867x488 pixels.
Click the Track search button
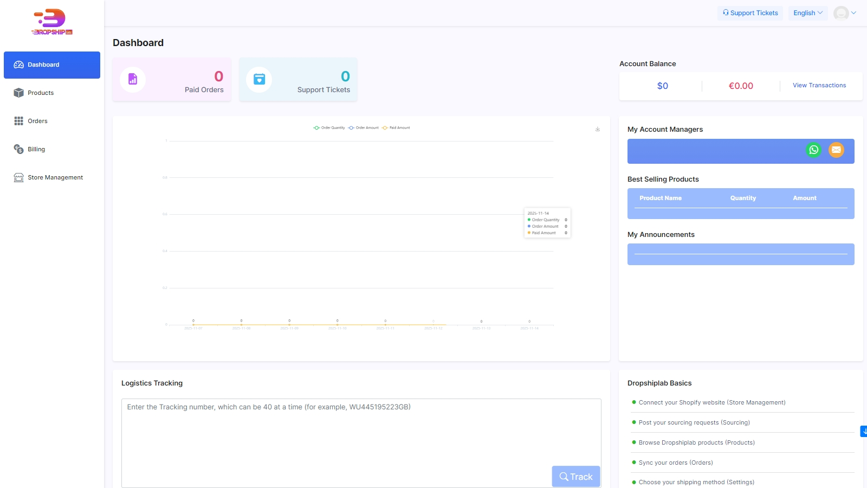point(576,477)
